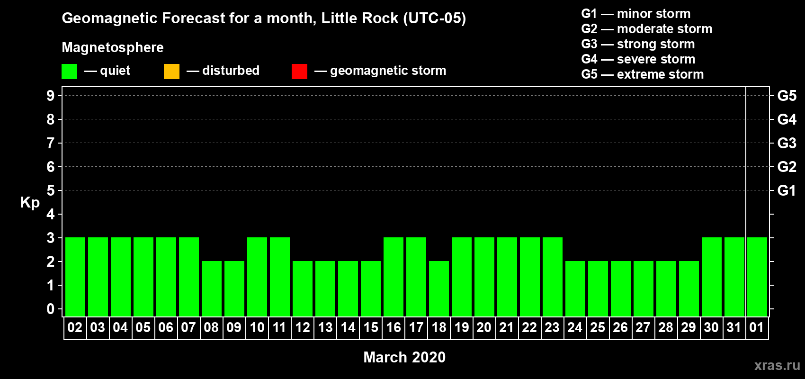Click date cell 24 on the x-axis

coord(575,328)
